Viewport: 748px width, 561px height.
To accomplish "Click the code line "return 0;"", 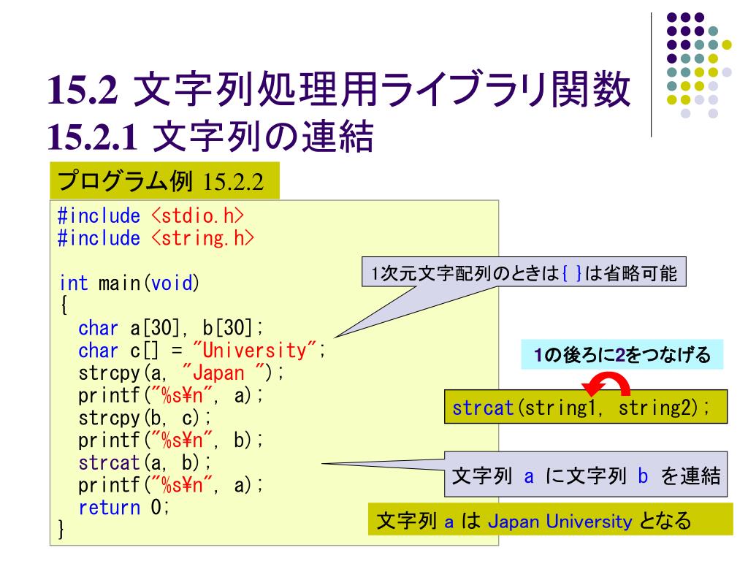I will (x=124, y=507).
